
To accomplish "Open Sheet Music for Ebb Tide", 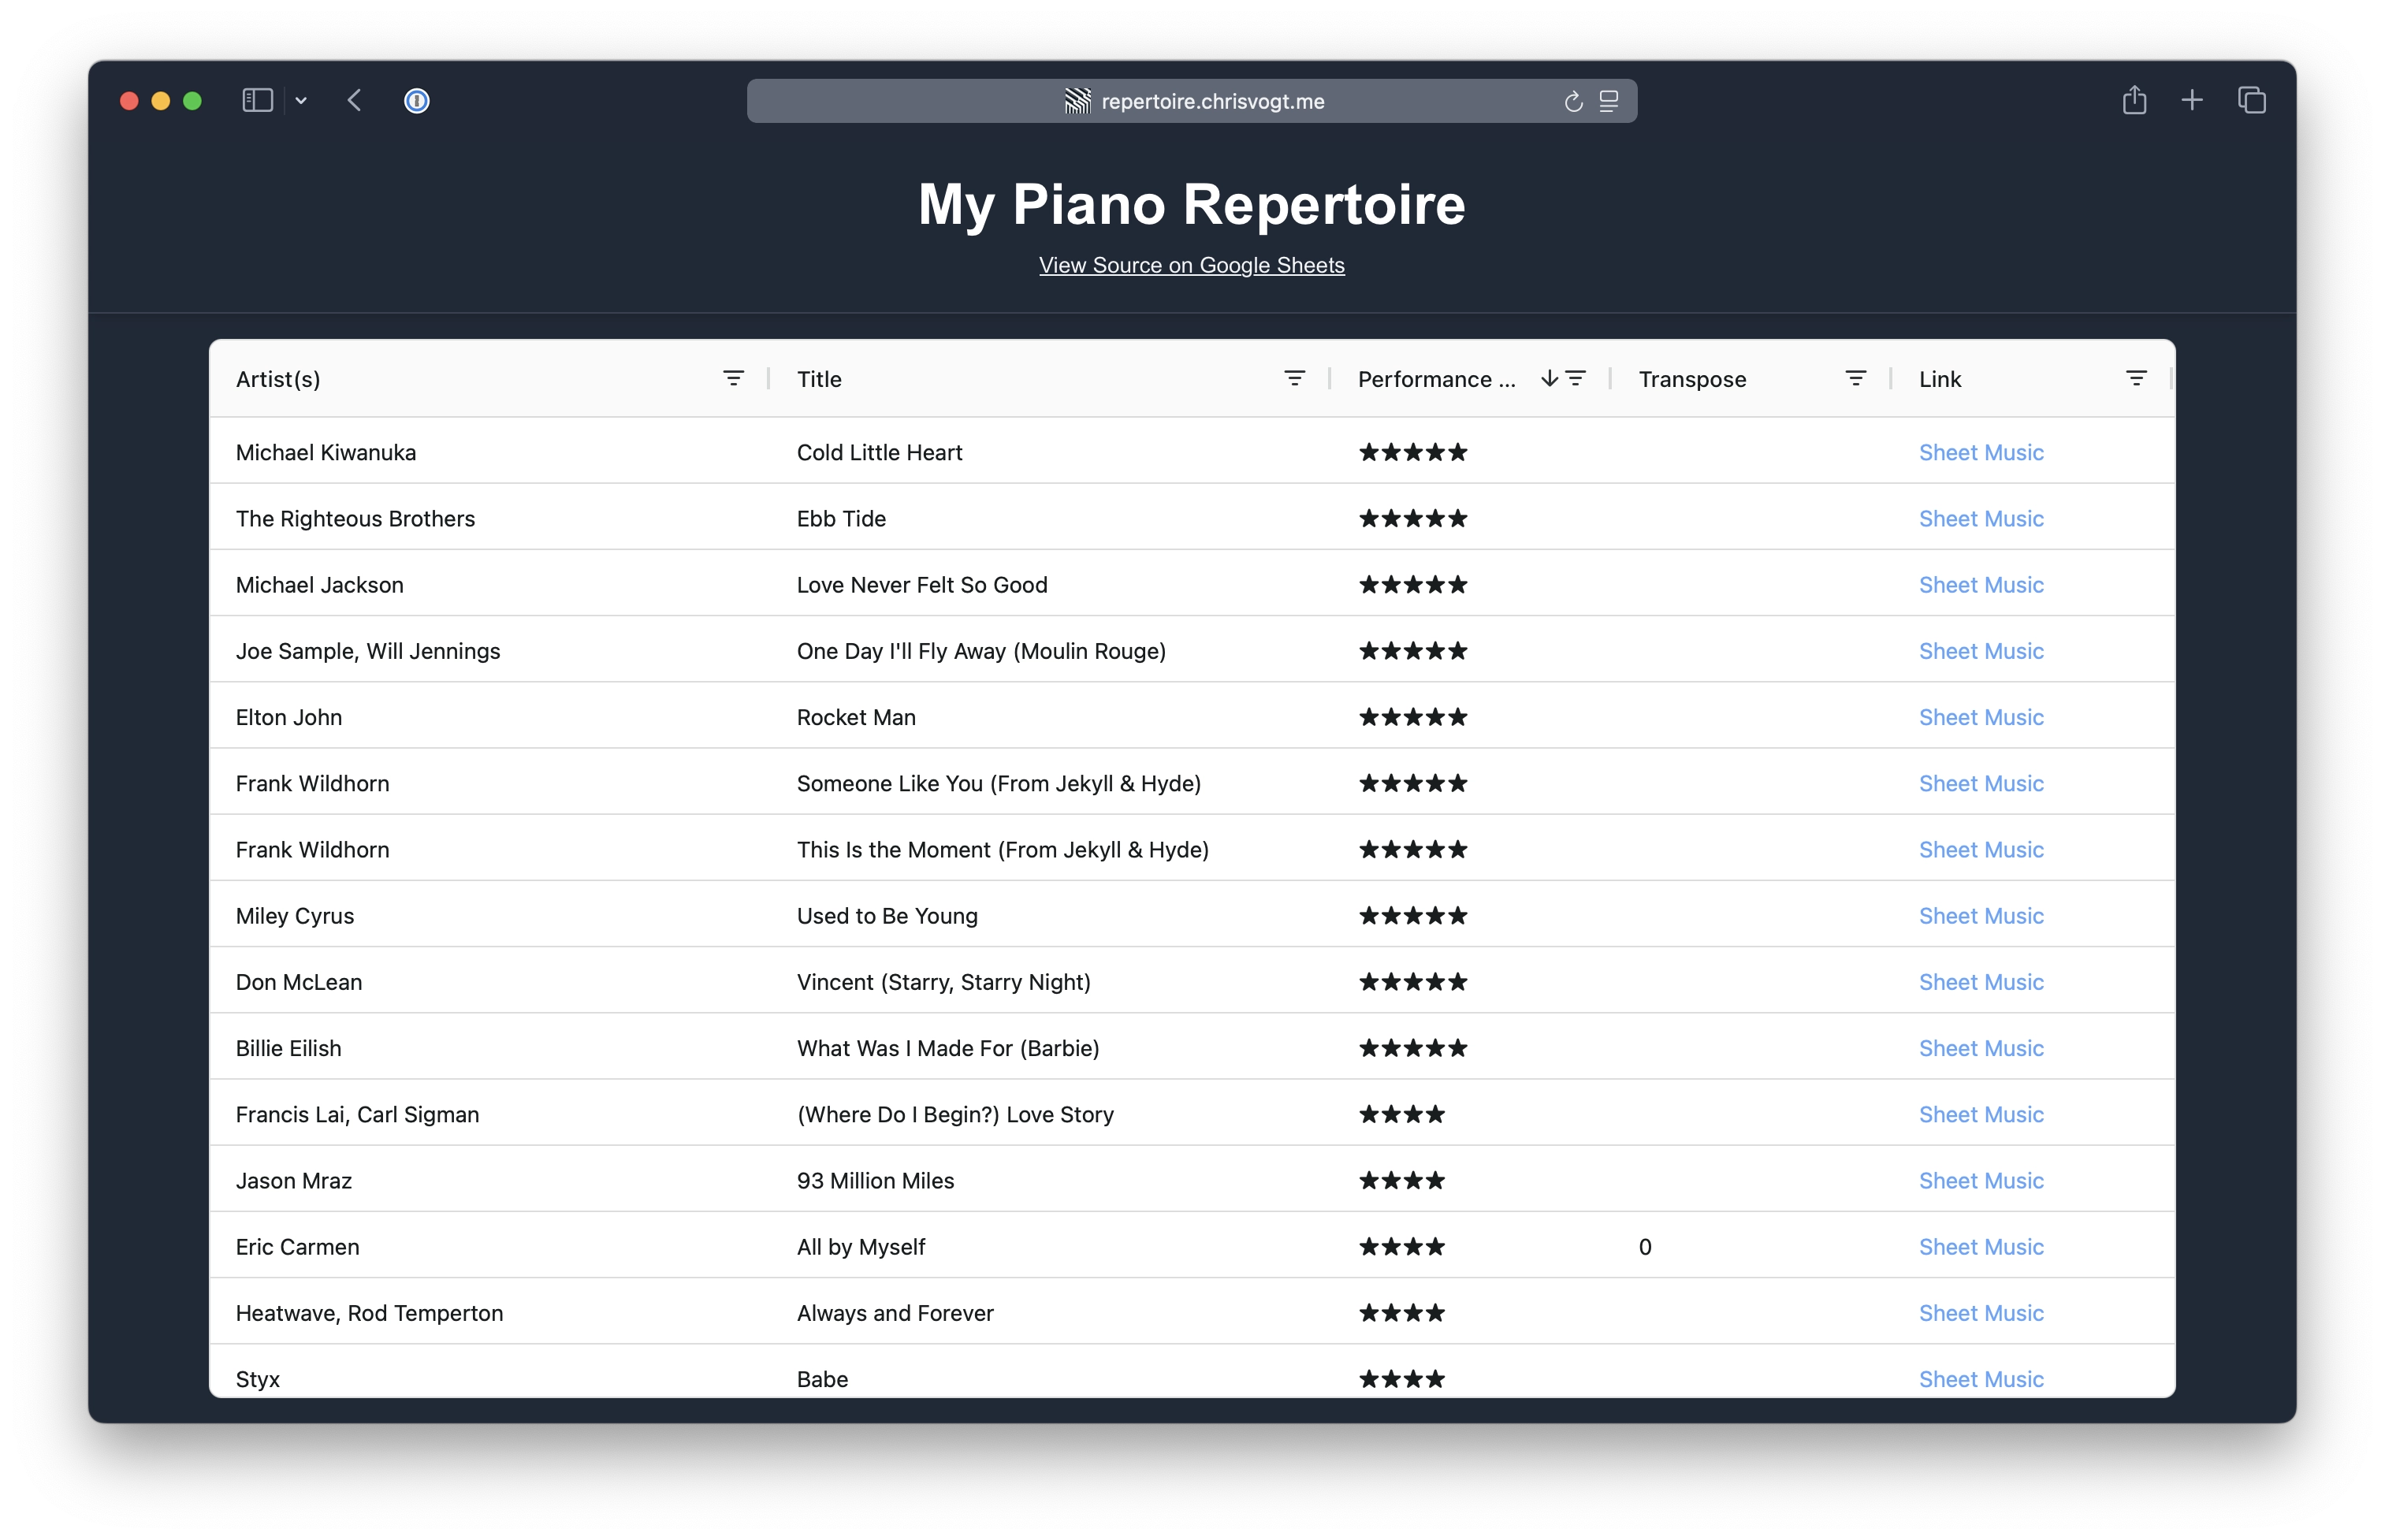I will pos(1981,518).
